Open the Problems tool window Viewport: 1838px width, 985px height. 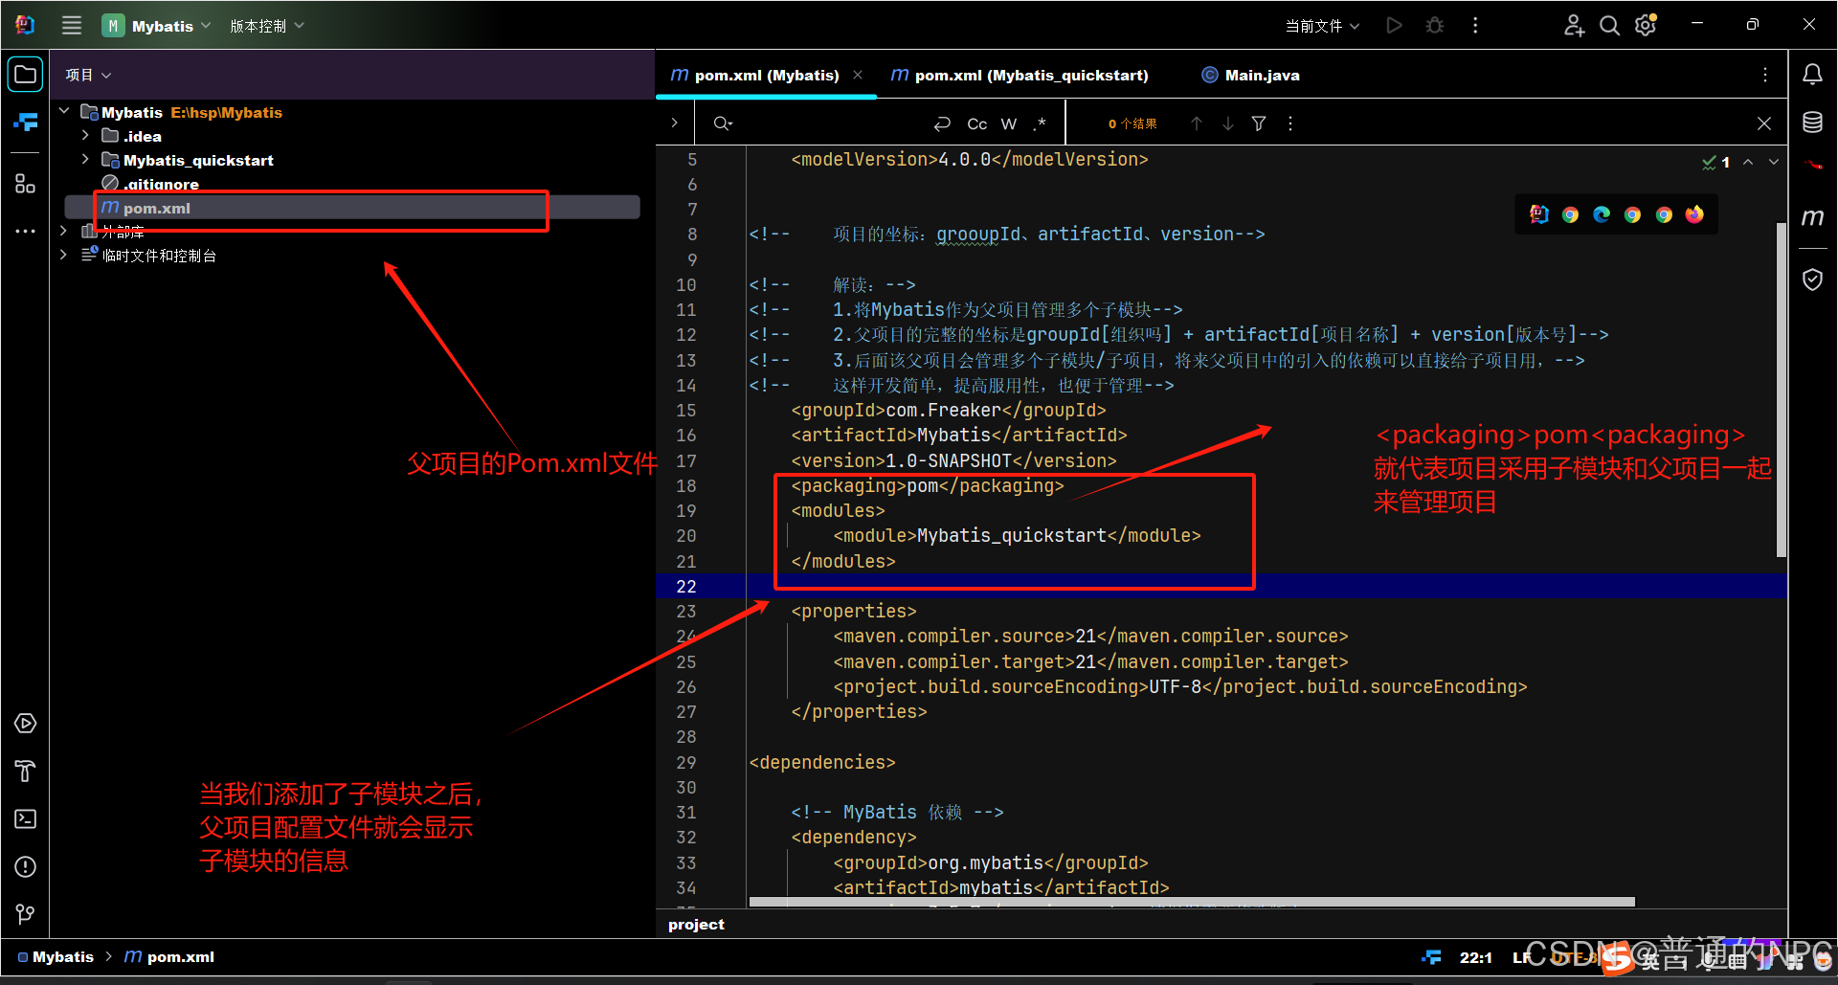(x=26, y=867)
